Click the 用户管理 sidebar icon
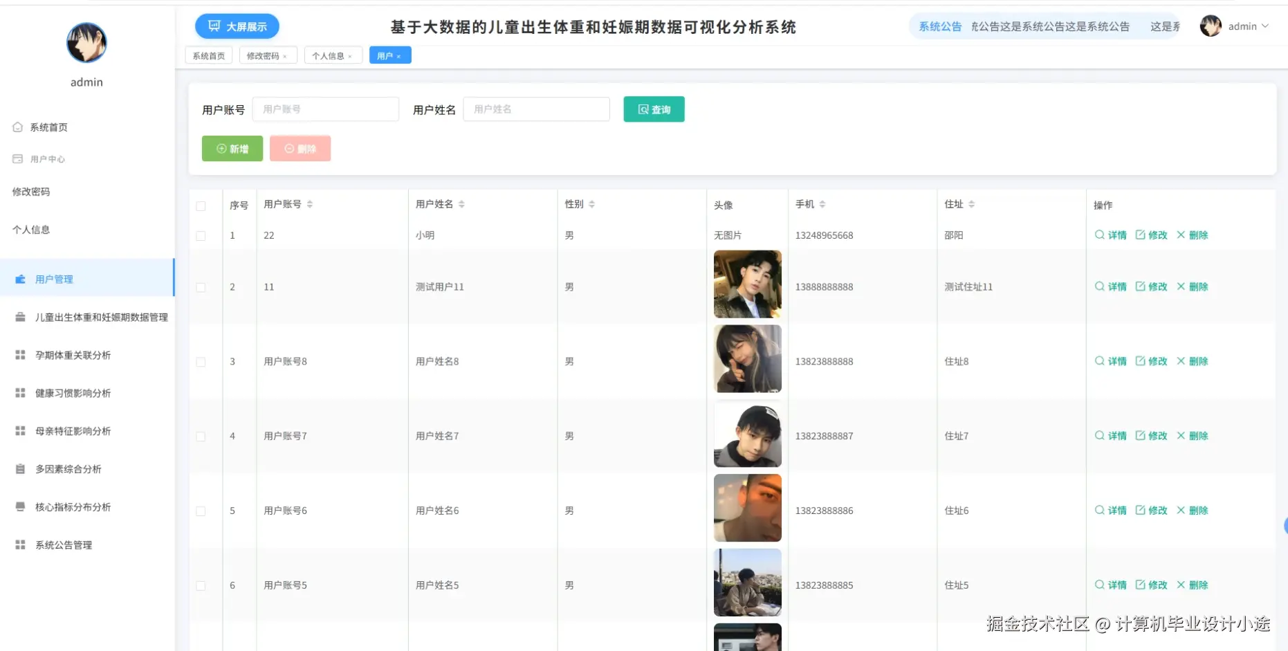Image resolution: width=1288 pixels, height=651 pixels. (20, 279)
